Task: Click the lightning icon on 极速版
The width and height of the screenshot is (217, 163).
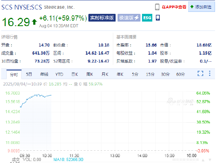Action: pos(137,18)
